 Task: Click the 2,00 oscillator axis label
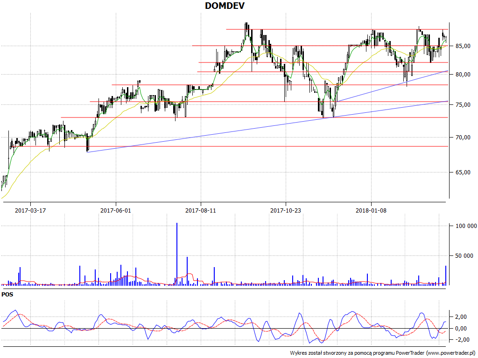pos(461,317)
